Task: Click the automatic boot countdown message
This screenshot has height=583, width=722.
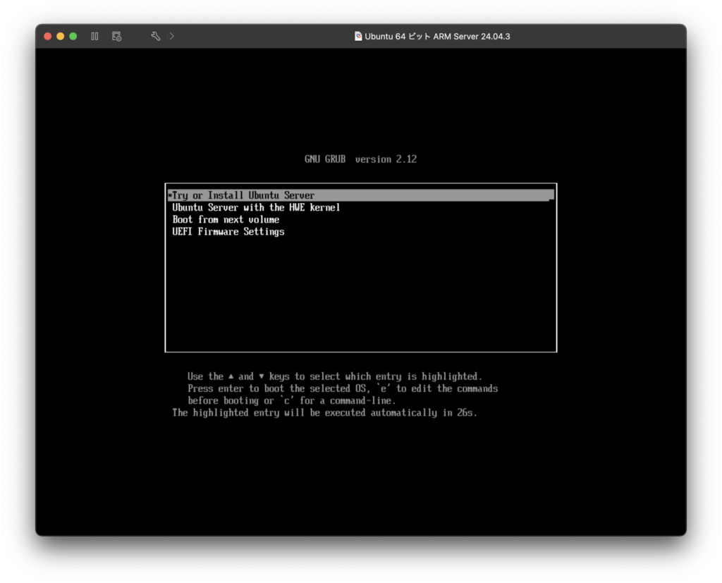Action: click(324, 412)
